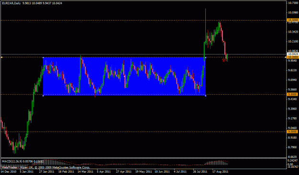Screen dimensions: 299x175
Task: Click 9.6940 on the price axis
Action: [293, 80]
